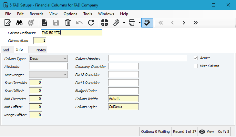The width and height of the screenshot is (236, 137).
Task: Go to next record arrow
Action: 184,23
